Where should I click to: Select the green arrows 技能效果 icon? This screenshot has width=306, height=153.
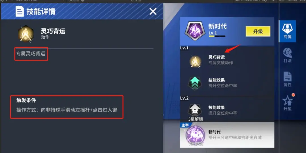(x=194, y=83)
